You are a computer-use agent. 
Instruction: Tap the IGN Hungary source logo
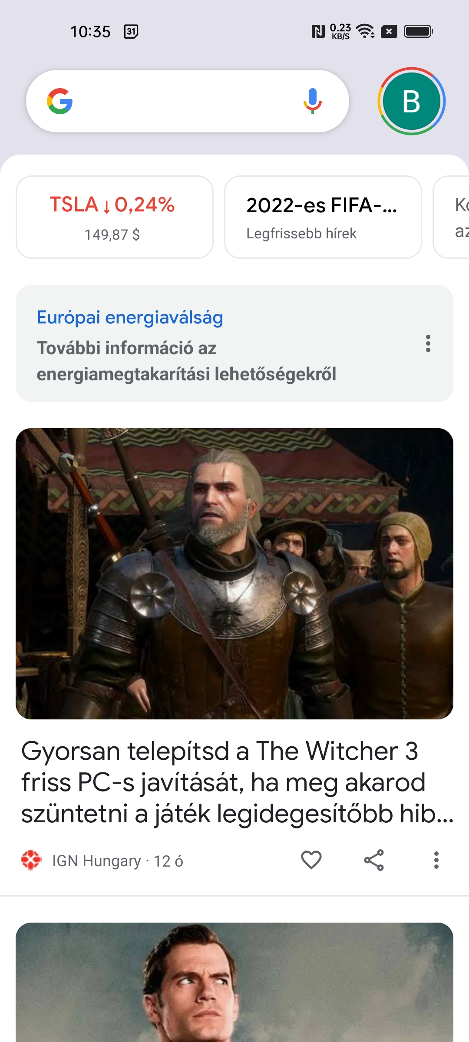coord(31,860)
